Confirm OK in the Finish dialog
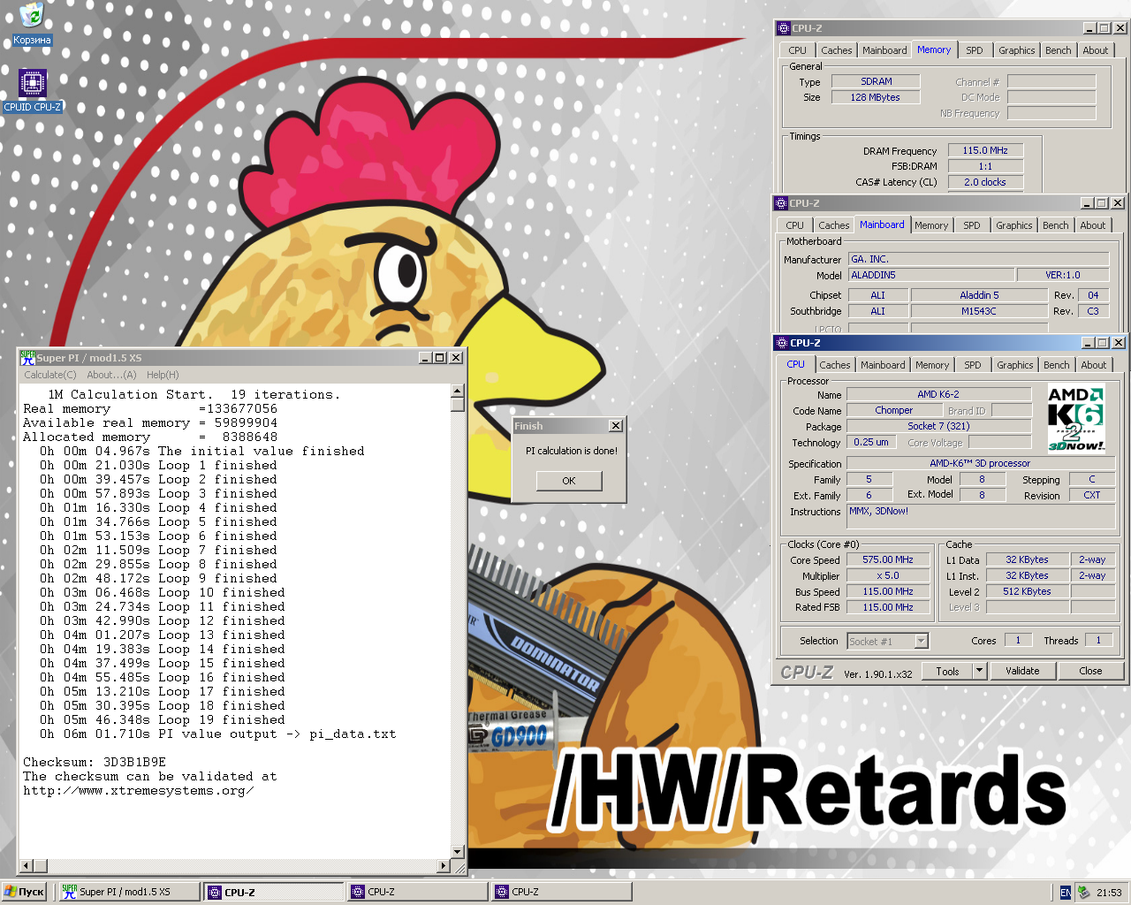The image size is (1131, 905). [x=569, y=481]
